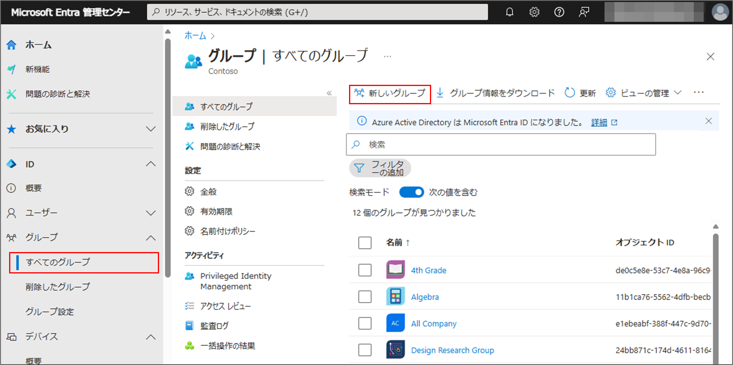Click the ユーザー person icon
Image resolution: width=733 pixels, height=365 pixels.
click(x=12, y=213)
